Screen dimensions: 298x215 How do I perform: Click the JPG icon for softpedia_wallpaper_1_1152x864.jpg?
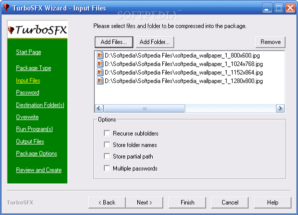[x=100, y=72]
